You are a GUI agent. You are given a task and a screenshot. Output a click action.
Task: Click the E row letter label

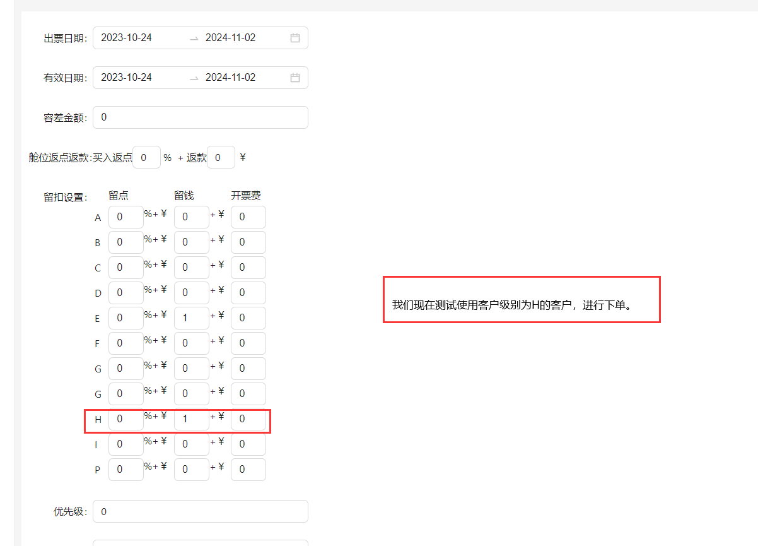pyautogui.click(x=97, y=319)
